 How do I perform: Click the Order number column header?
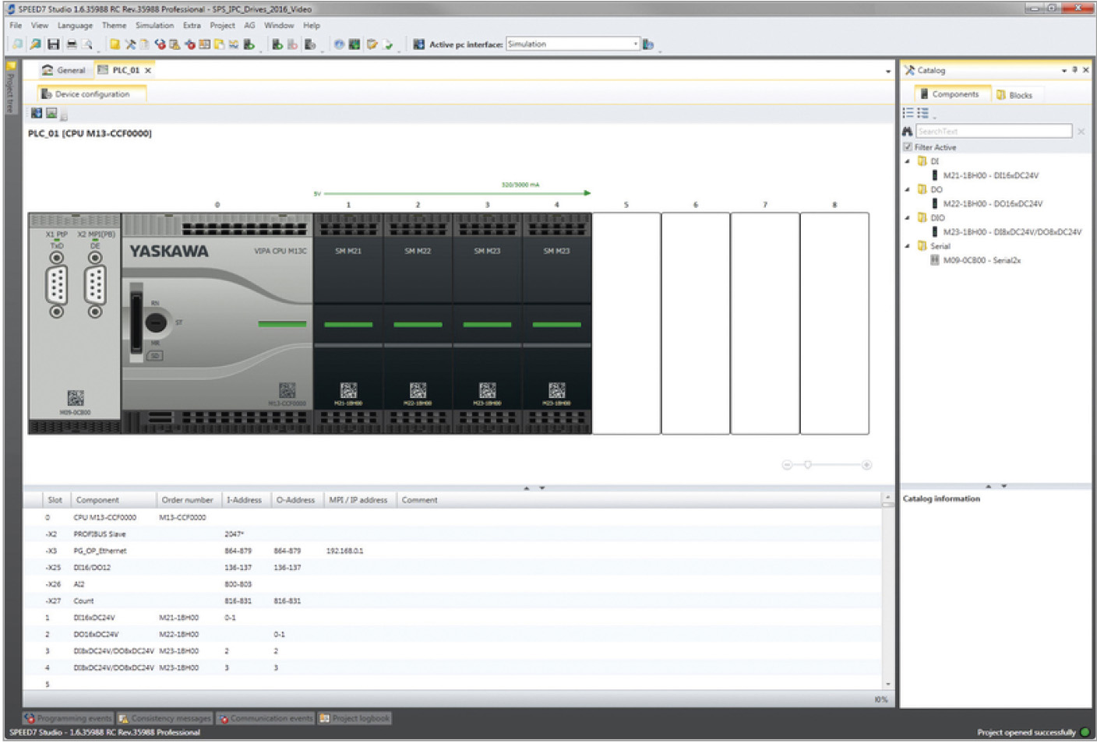click(x=187, y=500)
